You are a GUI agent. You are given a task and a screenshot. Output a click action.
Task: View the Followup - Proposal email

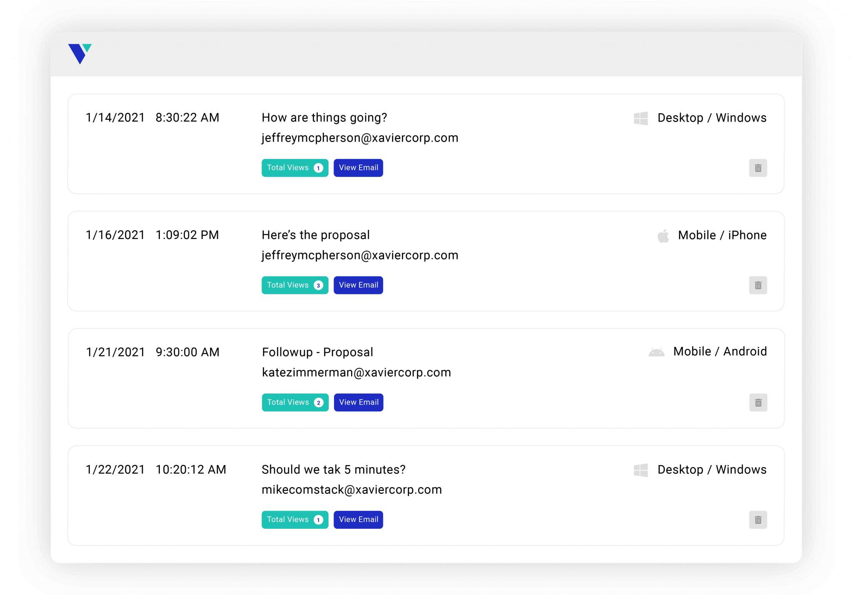pyautogui.click(x=359, y=402)
